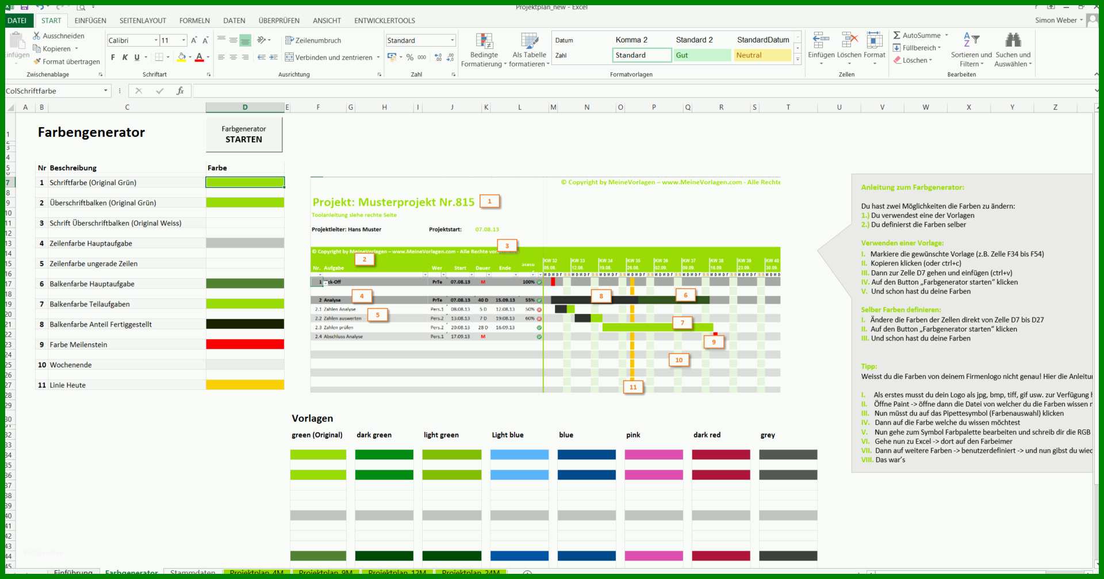Click the Suchen und Auswählen binoculars icon
The image size is (1104, 579).
1013,40
